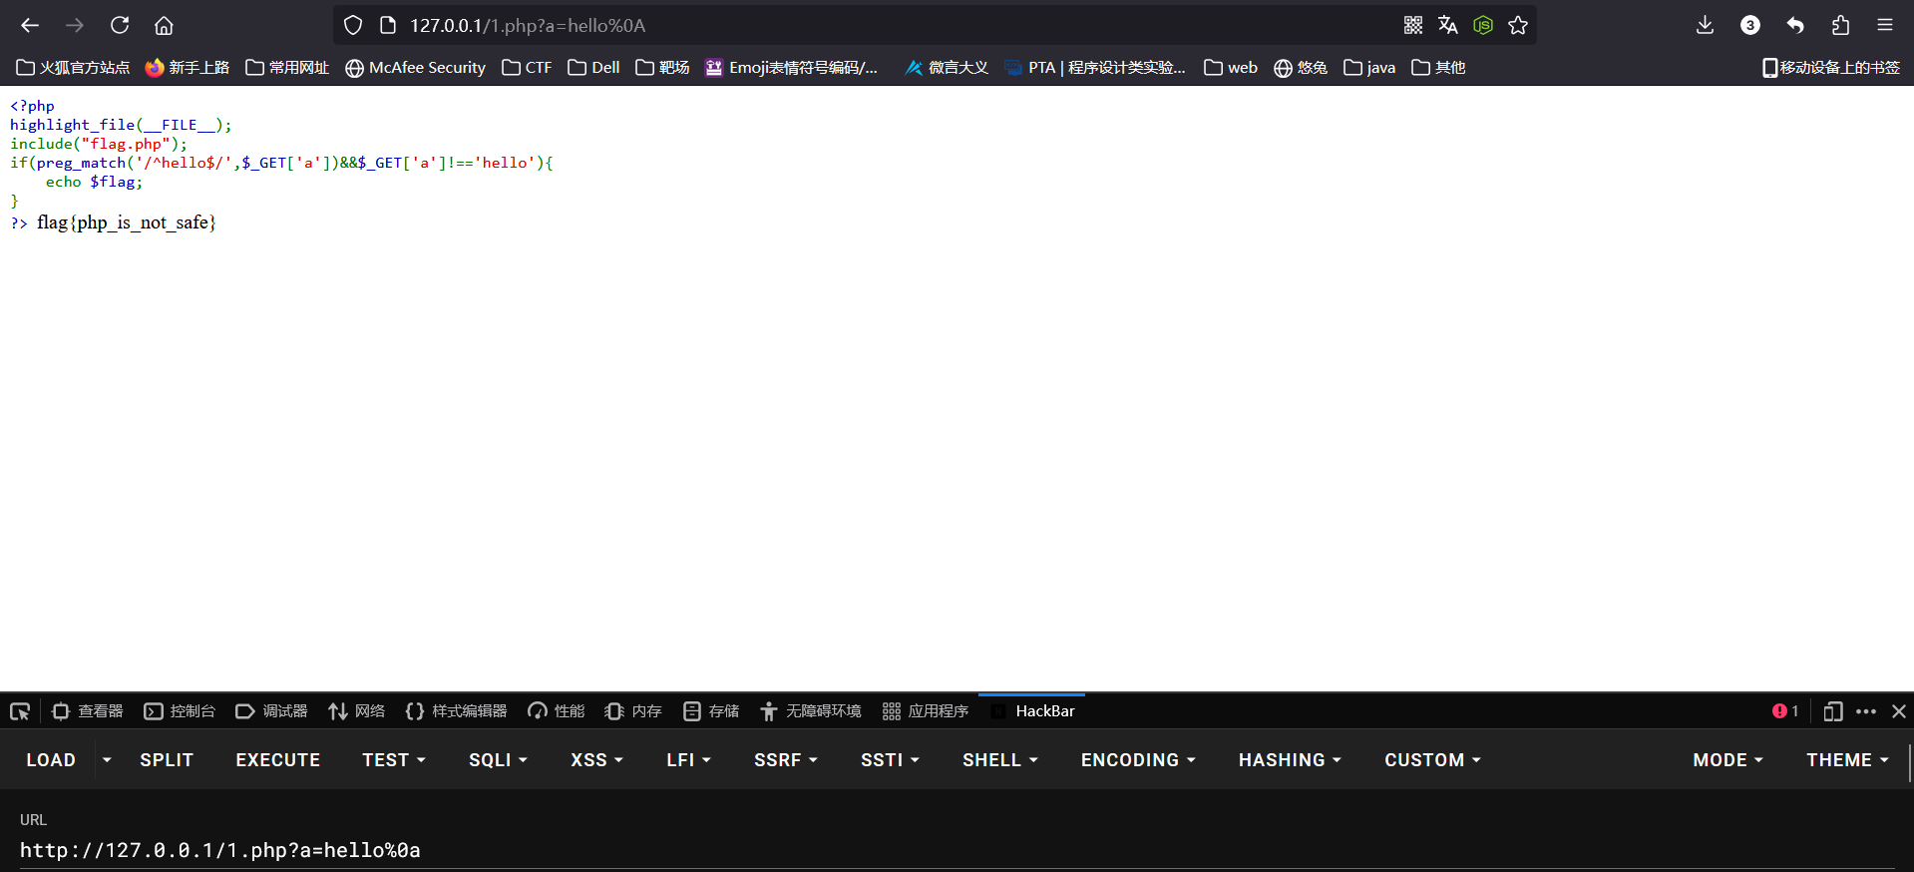This screenshot has width=1914, height=872.
Task: Open the QR code generator icon
Action: coord(1413,25)
